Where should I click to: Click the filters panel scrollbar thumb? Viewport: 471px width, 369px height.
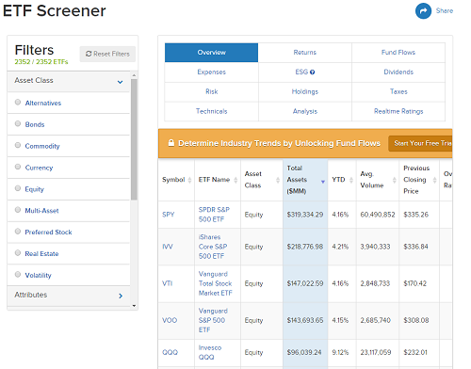click(134, 139)
